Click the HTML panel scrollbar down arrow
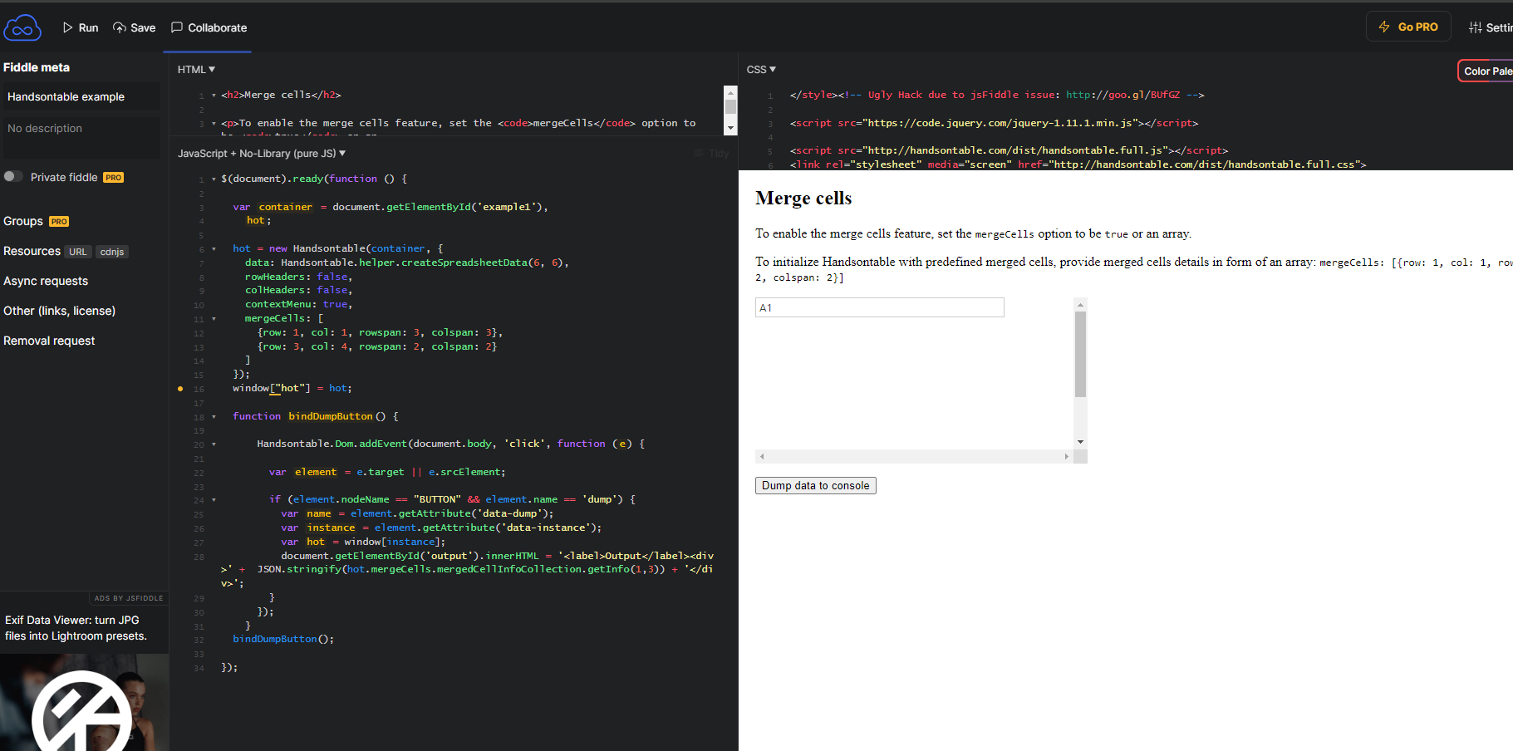This screenshot has width=1513, height=751. [x=730, y=128]
